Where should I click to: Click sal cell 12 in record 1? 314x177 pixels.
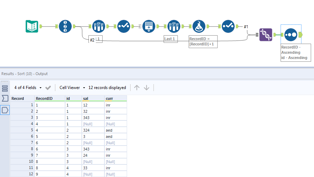coord(93,105)
